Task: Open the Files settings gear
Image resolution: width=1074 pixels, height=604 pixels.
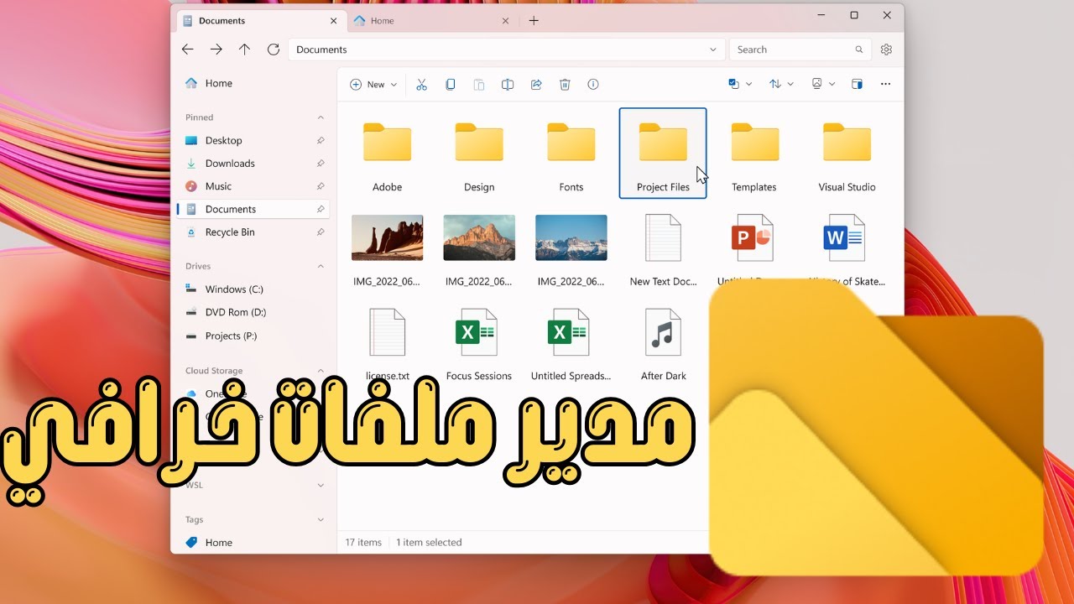Action: click(x=886, y=49)
